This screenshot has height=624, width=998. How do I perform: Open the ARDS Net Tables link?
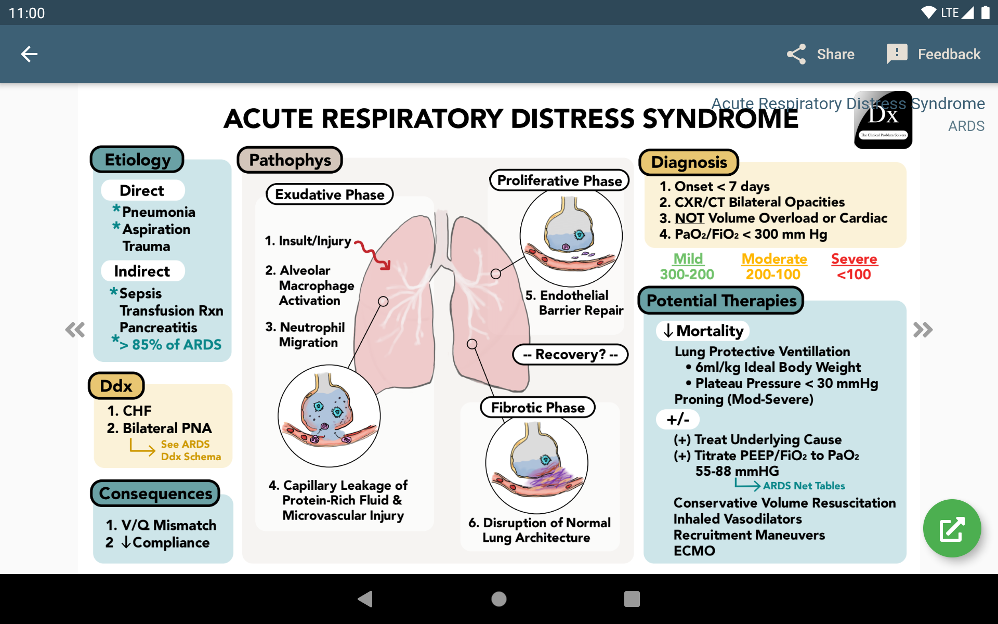point(804,486)
